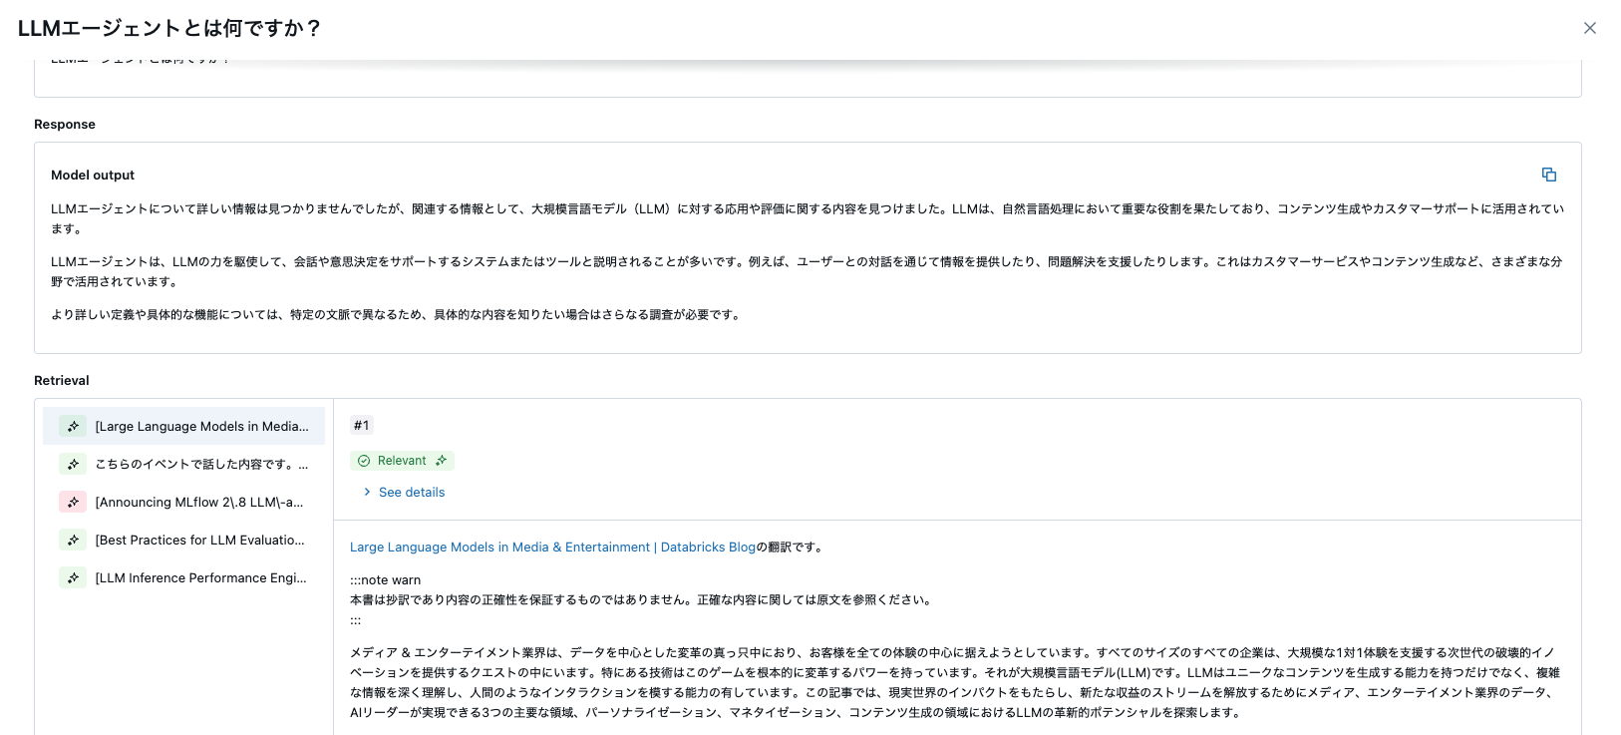The height and width of the screenshot is (735, 1621).
Task: Select retrieval item こちらのイベントで話した内容です
Action: pyautogui.click(x=183, y=464)
